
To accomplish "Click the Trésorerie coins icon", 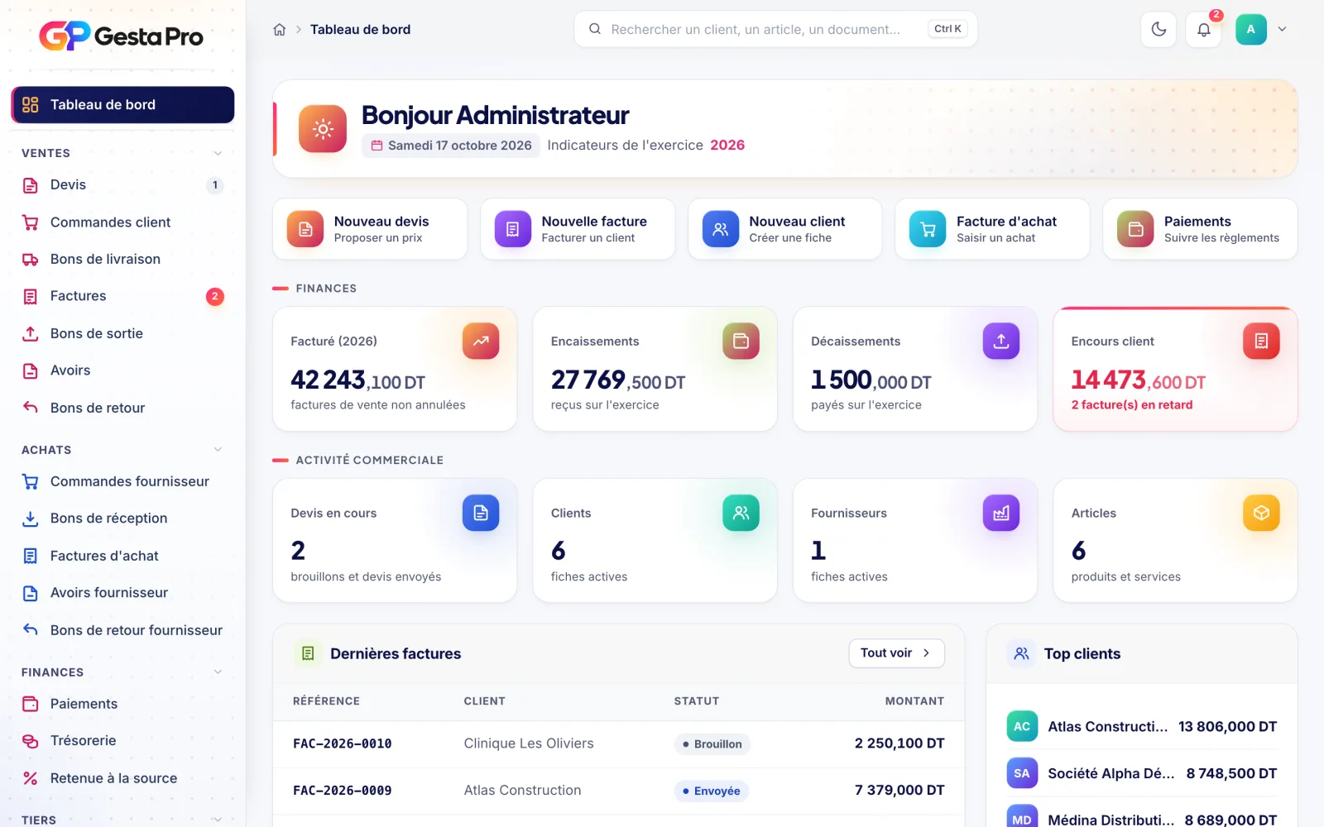I will [x=31, y=741].
